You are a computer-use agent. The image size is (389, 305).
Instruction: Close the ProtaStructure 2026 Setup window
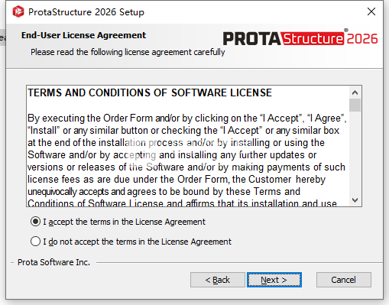371,11
